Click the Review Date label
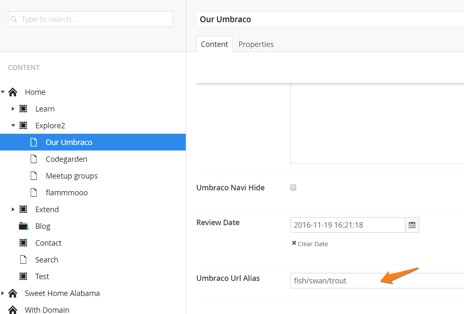 (218, 222)
